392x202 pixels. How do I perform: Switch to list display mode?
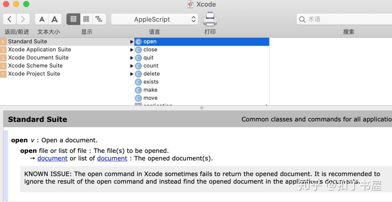coord(73,19)
